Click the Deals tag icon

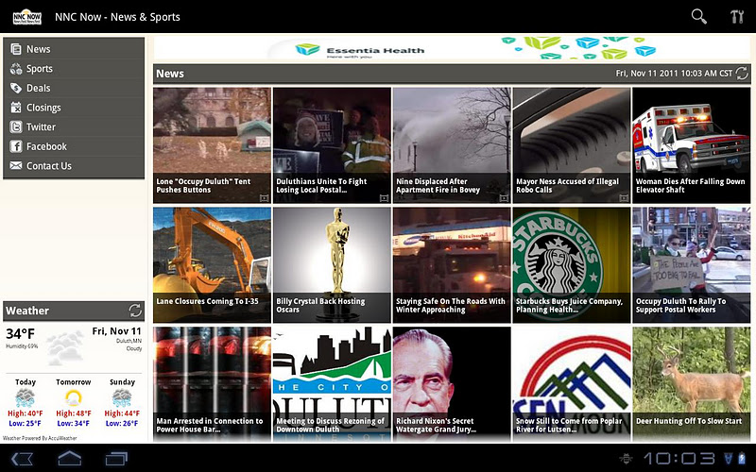pyautogui.click(x=16, y=88)
